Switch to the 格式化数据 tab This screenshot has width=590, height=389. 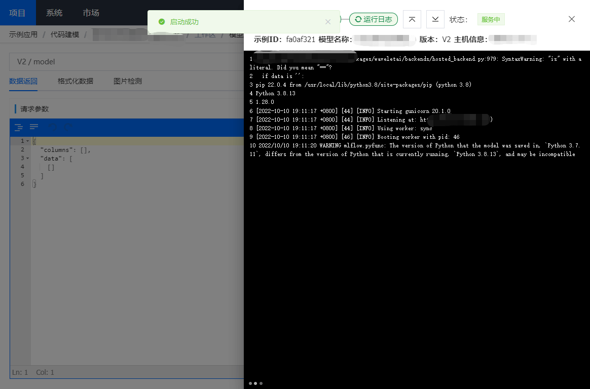[75, 81]
